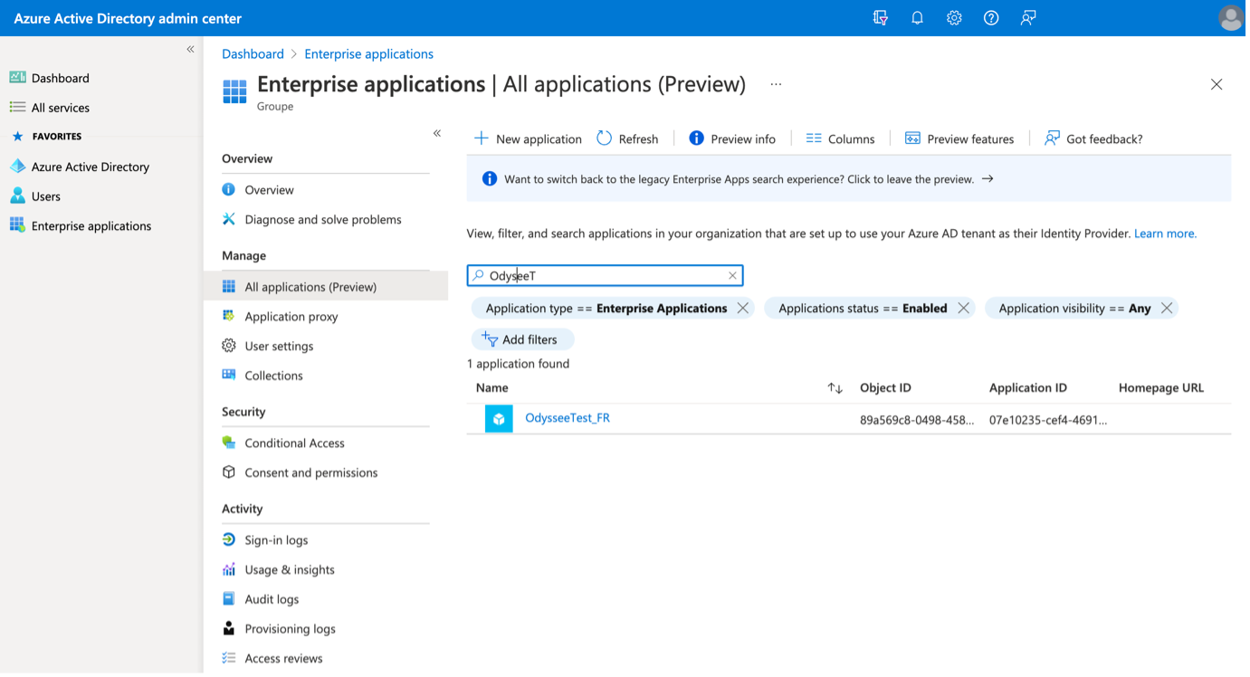Edit the Application visibility filter pill
The image size is (1250, 677).
coord(1074,309)
